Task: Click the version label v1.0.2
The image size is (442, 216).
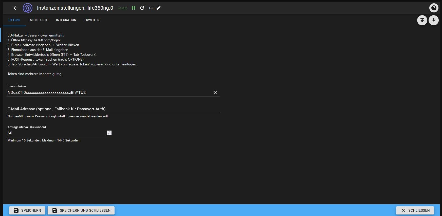Action: click(x=122, y=8)
